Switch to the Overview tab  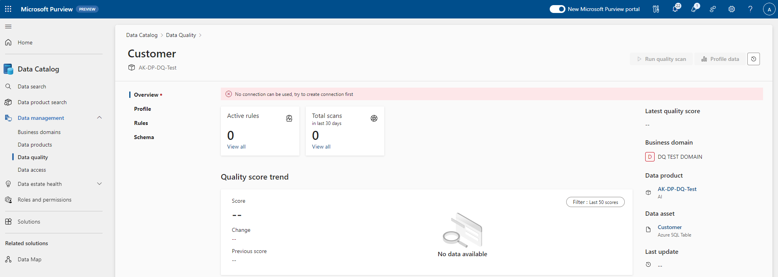tap(146, 95)
